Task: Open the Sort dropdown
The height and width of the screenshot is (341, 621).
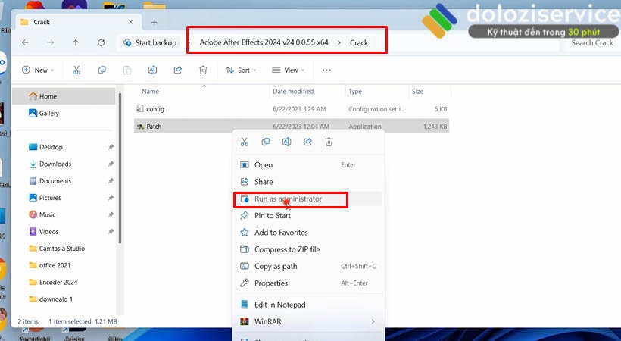Action: 241,70
